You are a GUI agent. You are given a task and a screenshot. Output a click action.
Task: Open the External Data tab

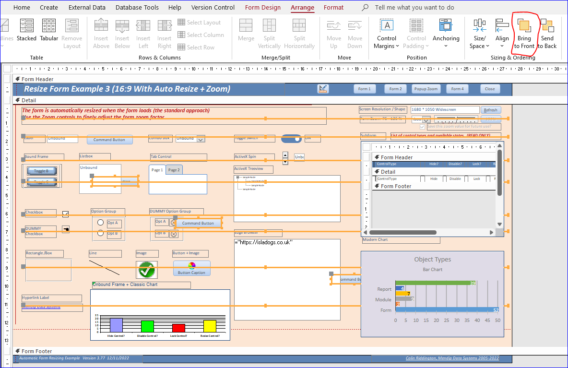pyautogui.click(x=87, y=7)
